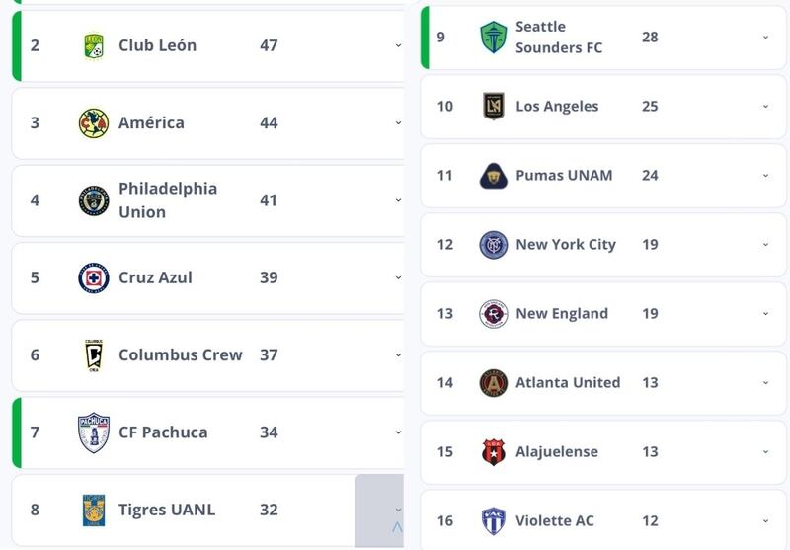Click the Violette AC shield icon

[493, 520]
